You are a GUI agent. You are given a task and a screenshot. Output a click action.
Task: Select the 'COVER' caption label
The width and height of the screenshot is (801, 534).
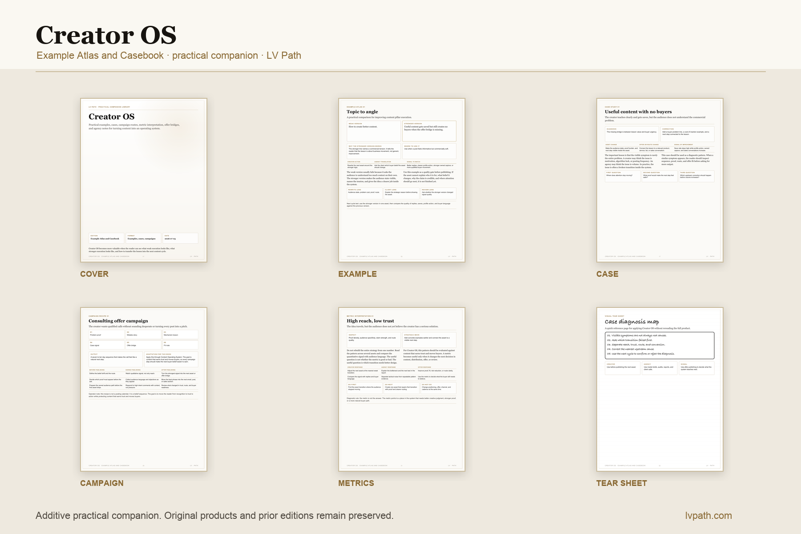click(x=94, y=274)
